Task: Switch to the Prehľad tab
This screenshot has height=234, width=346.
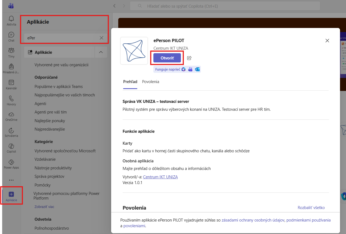Action: click(130, 82)
